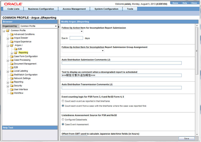The image size is (201, 142).
Task: Click the Help button in the header
Action: [185, 3]
